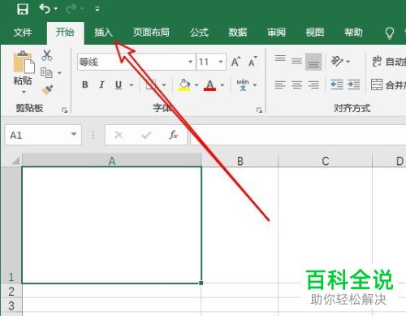Toggle Align Left
Image resolution: width=406 pixels, height=316 pixels.
280,84
